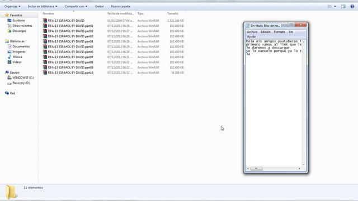The width and height of the screenshot is (358, 201).
Task: Select the part05 WinRAR archive icon
Action: point(45,46)
